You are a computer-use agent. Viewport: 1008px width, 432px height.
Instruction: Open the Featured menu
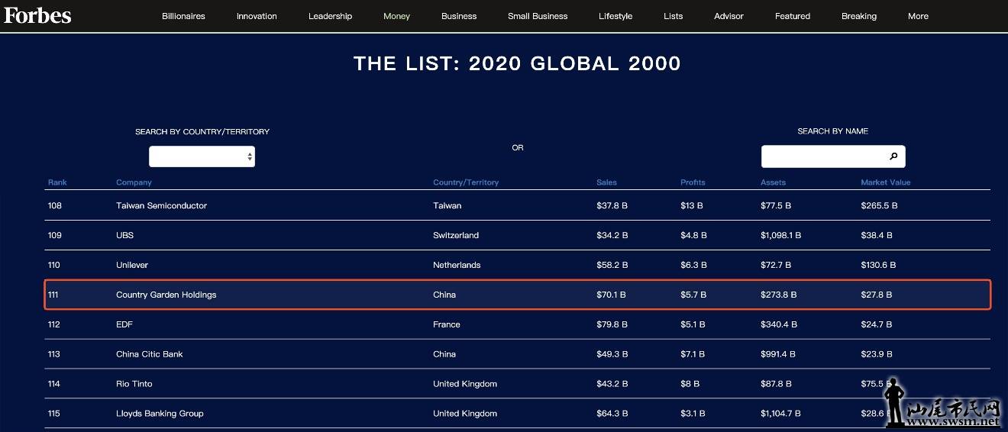tap(793, 16)
